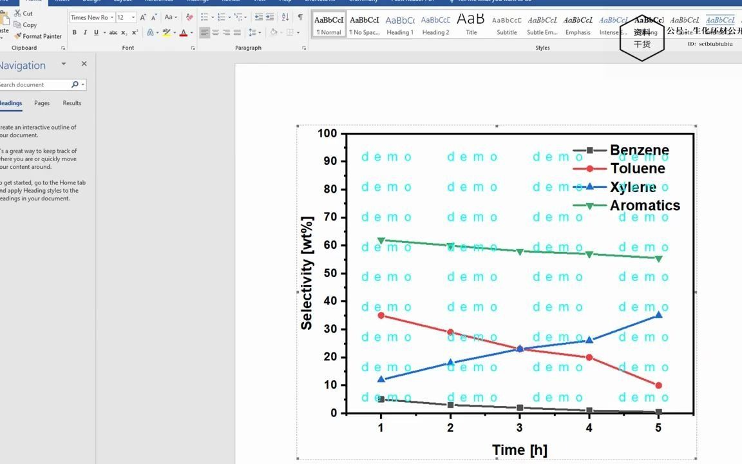This screenshot has width=742, height=464.
Task: Click the Sort icon
Action: point(285,17)
